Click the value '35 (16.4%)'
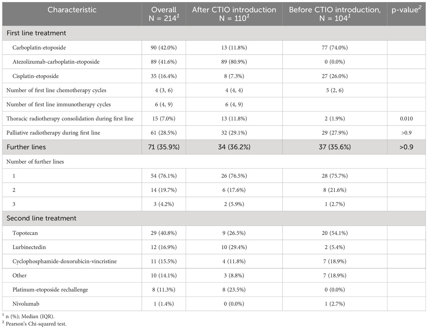The height and width of the screenshot is (329, 428). (x=164, y=76)
